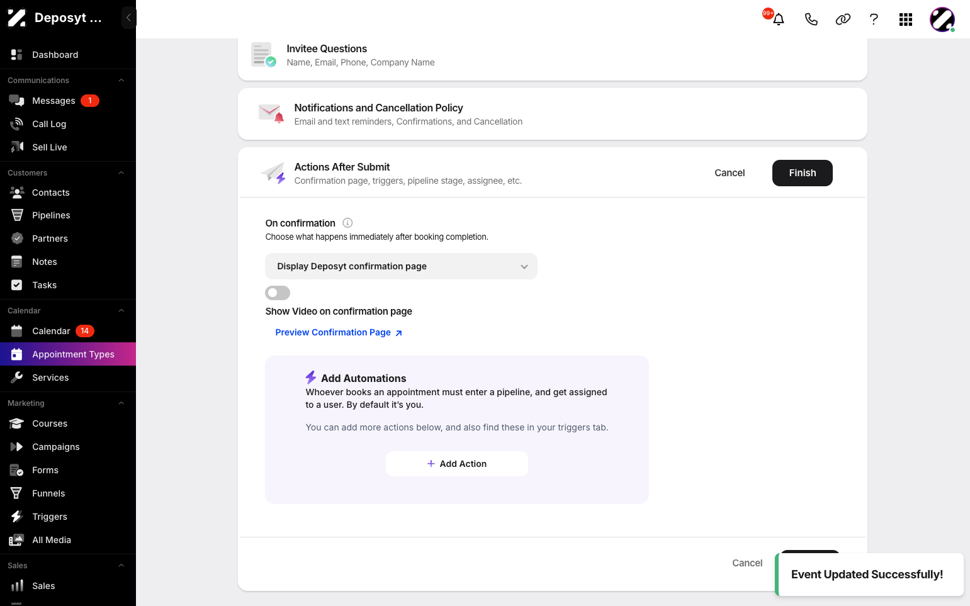This screenshot has height=606, width=970.
Task: Collapse the Marketing sidebar section
Action: coord(121,403)
